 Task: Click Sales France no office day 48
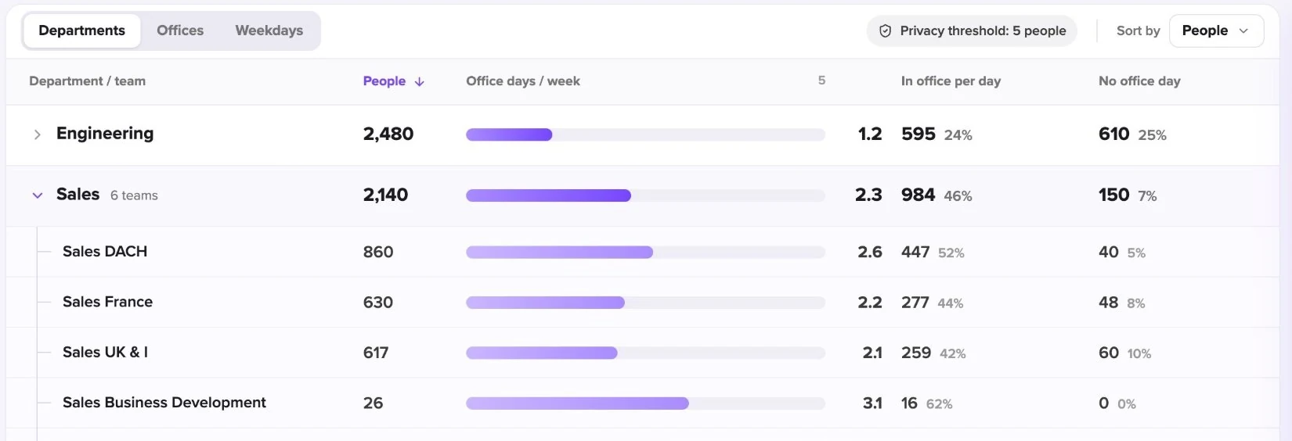[x=1108, y=302]
